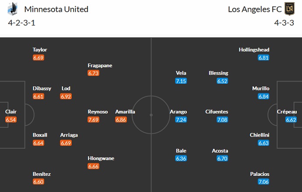302x192 pixels.
Task: Select player Fragapane
Action: coord(100,65)
